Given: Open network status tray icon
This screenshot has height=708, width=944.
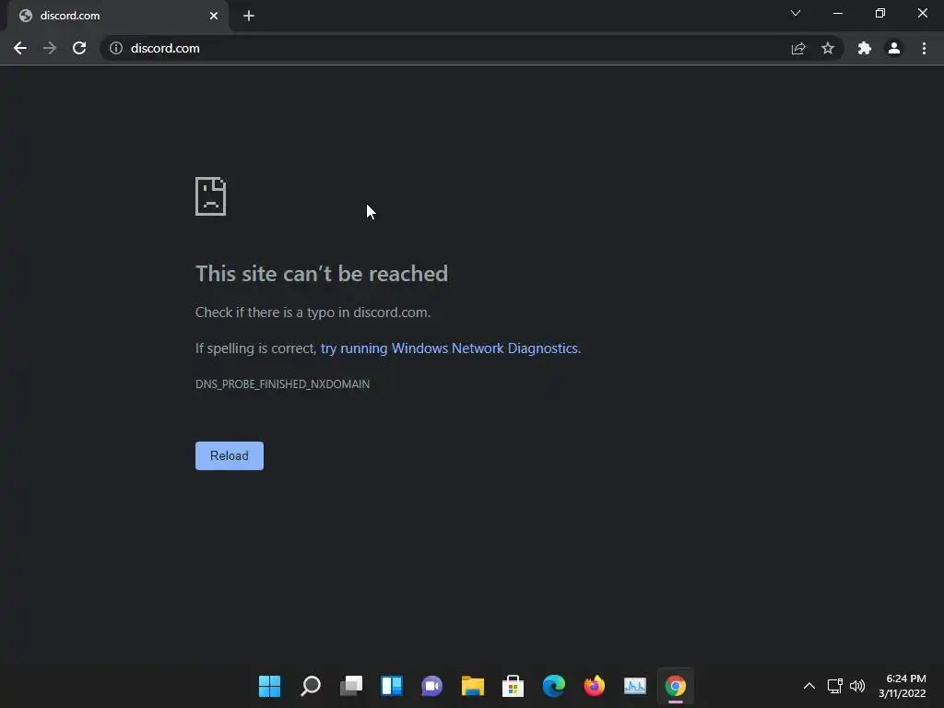Looking at the screenshot, I should point(835,686).
